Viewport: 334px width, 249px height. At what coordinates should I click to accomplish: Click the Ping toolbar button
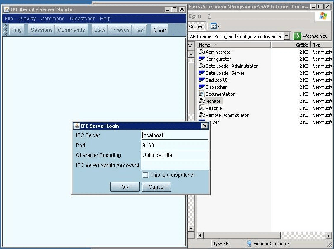tap(17, 30)
